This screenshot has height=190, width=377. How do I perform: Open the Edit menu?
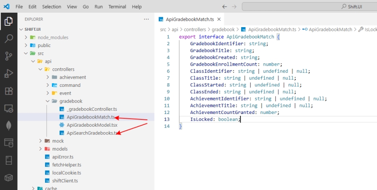(32, 7)
